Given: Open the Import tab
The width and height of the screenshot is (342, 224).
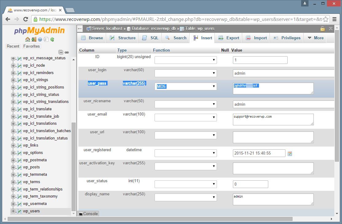Looking at the screenshot, I should 256,38.
